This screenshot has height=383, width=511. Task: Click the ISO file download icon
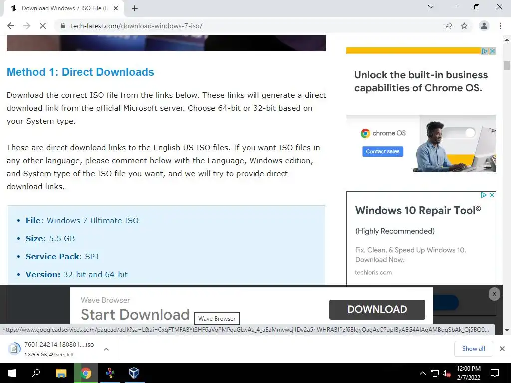(x=14, y=349)
